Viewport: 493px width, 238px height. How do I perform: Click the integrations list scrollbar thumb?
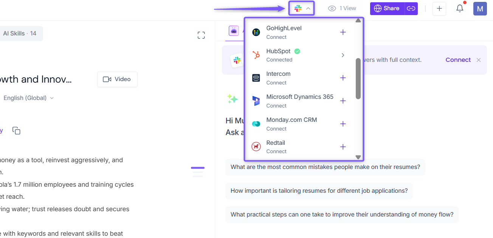click(x=358, y=79)
